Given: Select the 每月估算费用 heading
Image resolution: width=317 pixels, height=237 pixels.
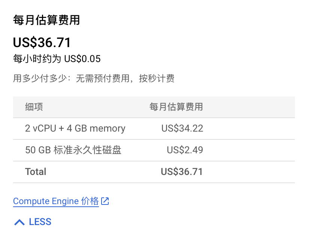Looking at the screenshot, I should tap(46, 20).
